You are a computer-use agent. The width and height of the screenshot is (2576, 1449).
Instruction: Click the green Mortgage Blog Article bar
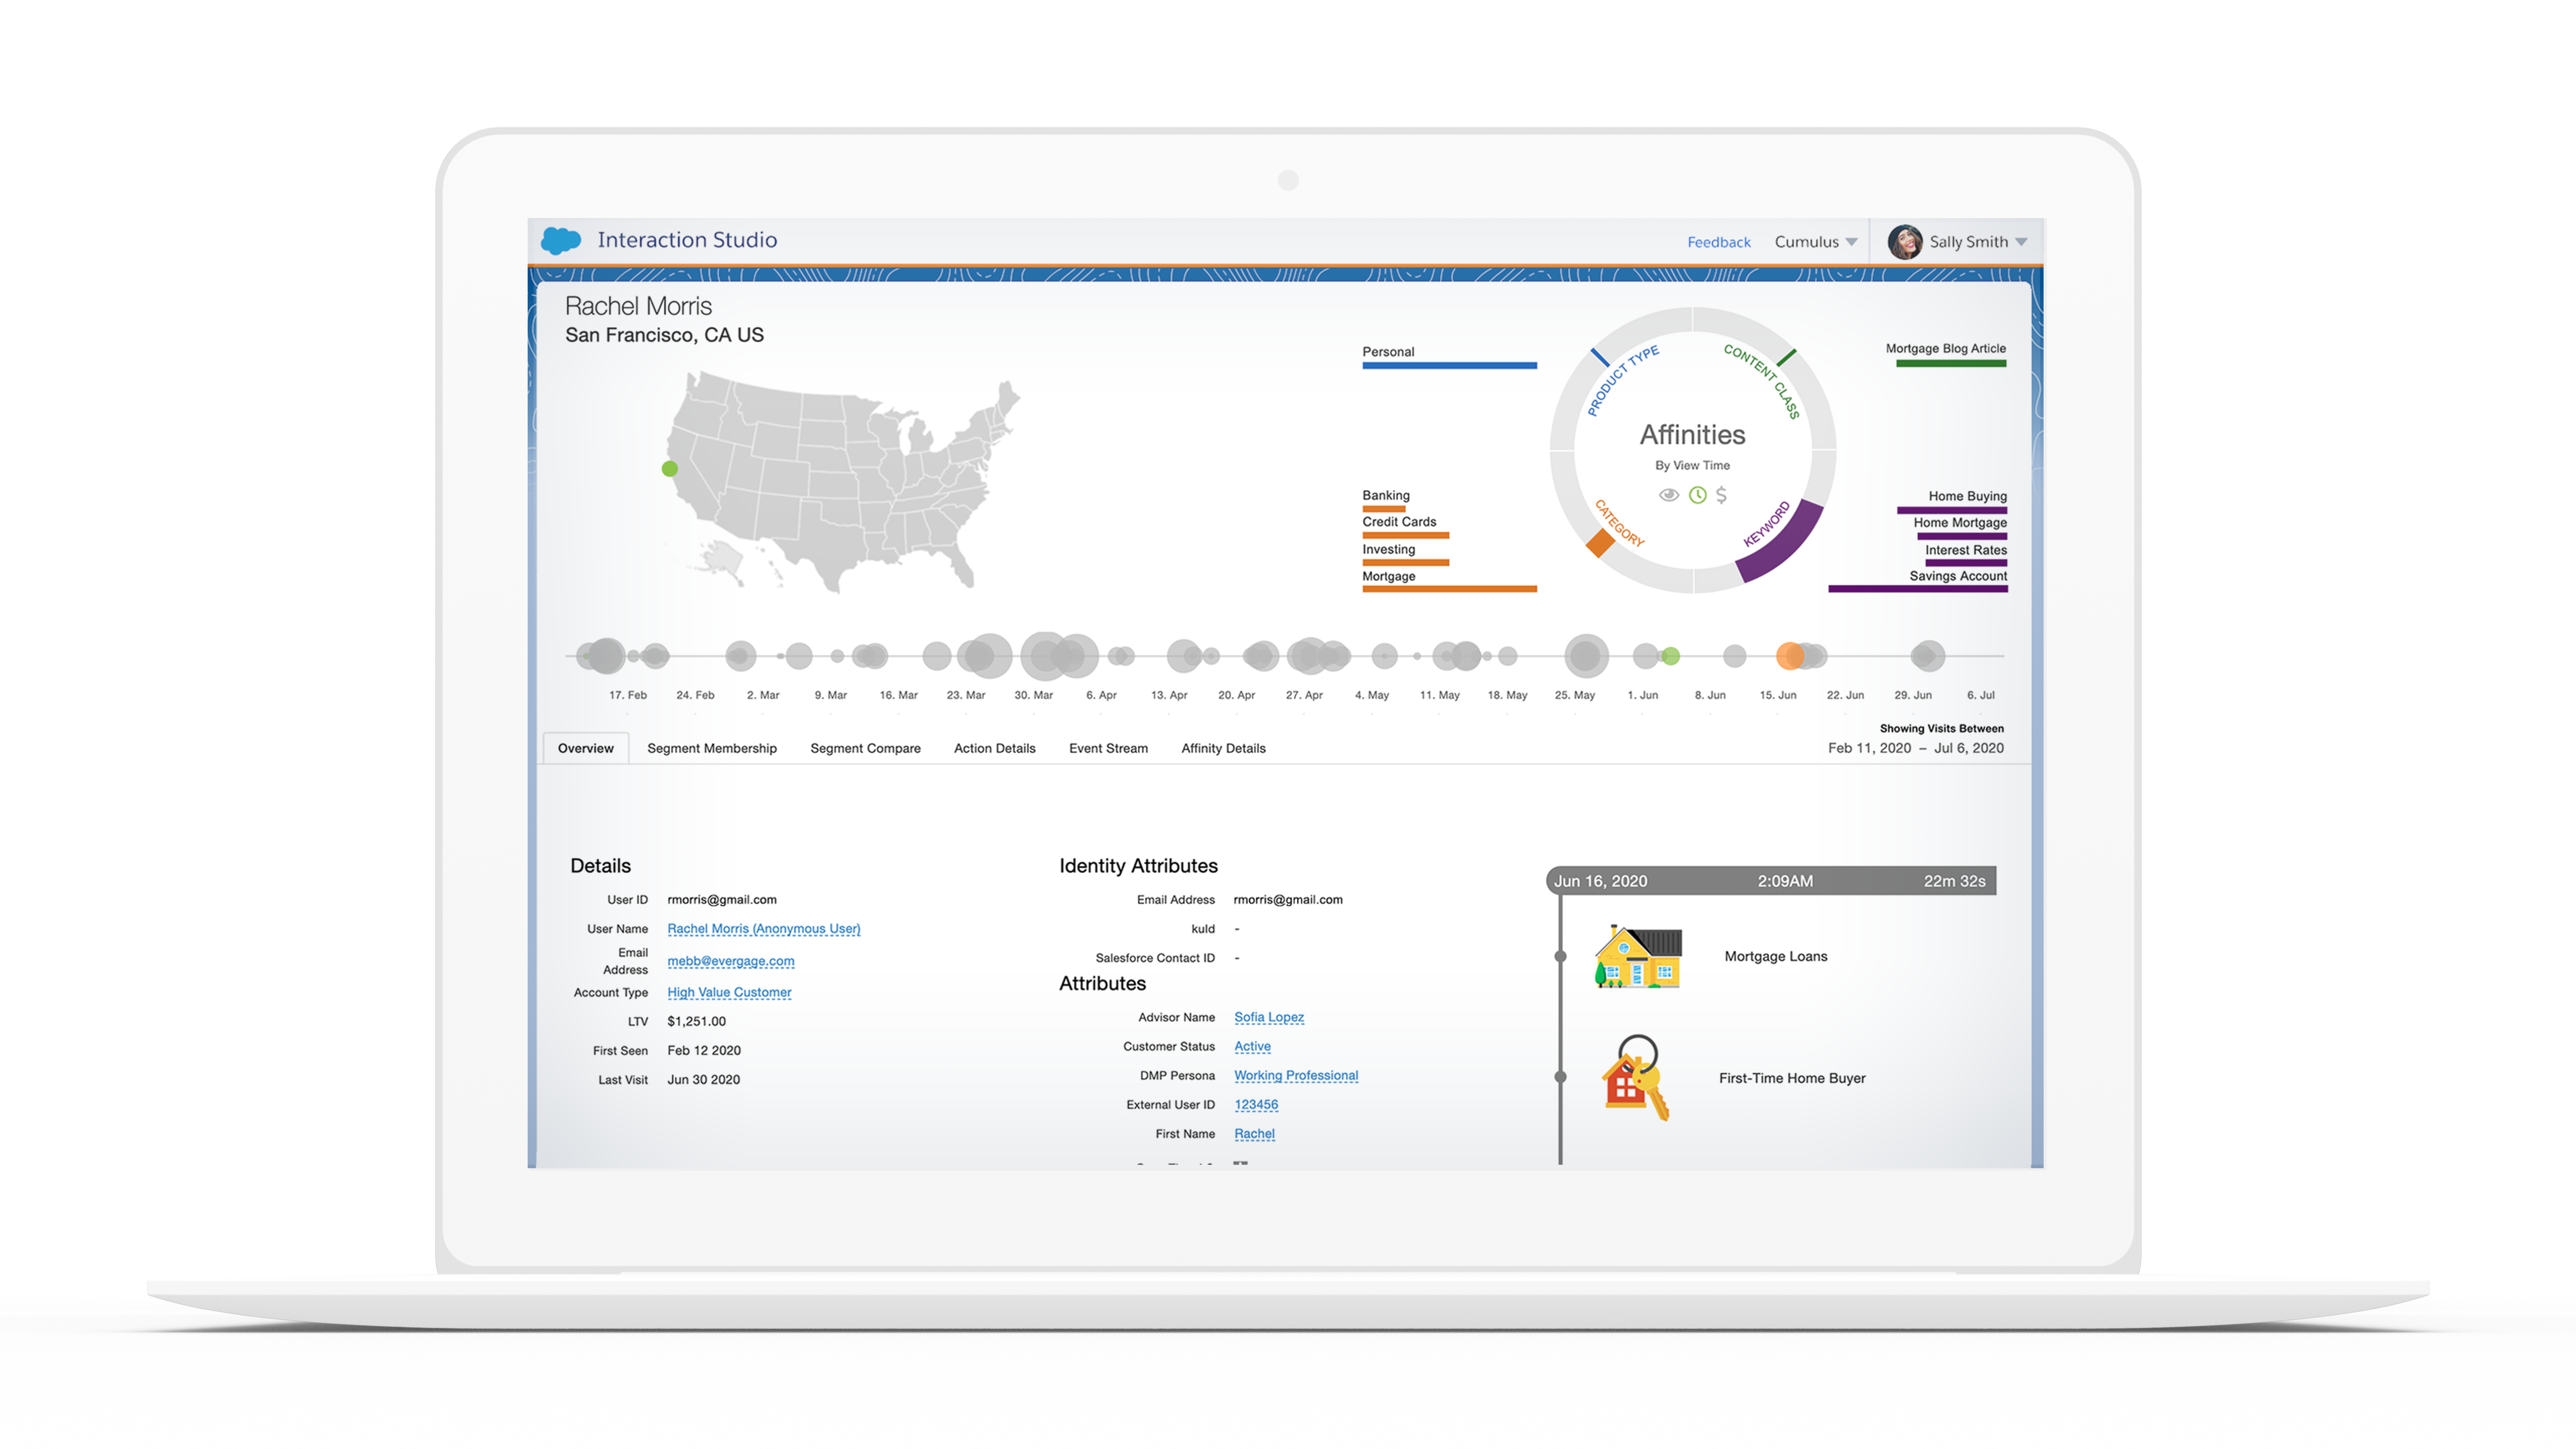[1951, 364]
